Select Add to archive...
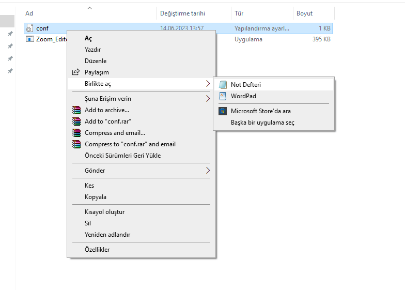 (142, 110)
